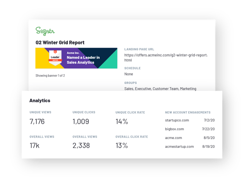Click the Unique Click Rate label
Viewport: 244px width, 179px height.
[130, 113]
